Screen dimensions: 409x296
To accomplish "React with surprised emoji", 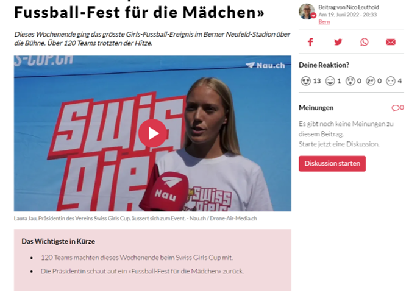I will 350,81.
